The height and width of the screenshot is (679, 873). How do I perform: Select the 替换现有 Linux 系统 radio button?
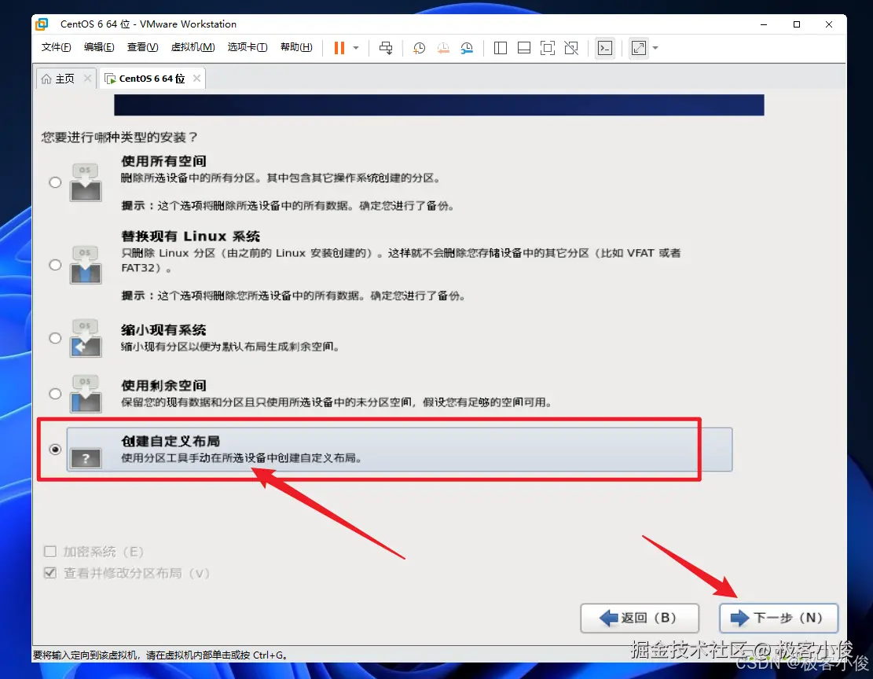(x=55, y=265)
